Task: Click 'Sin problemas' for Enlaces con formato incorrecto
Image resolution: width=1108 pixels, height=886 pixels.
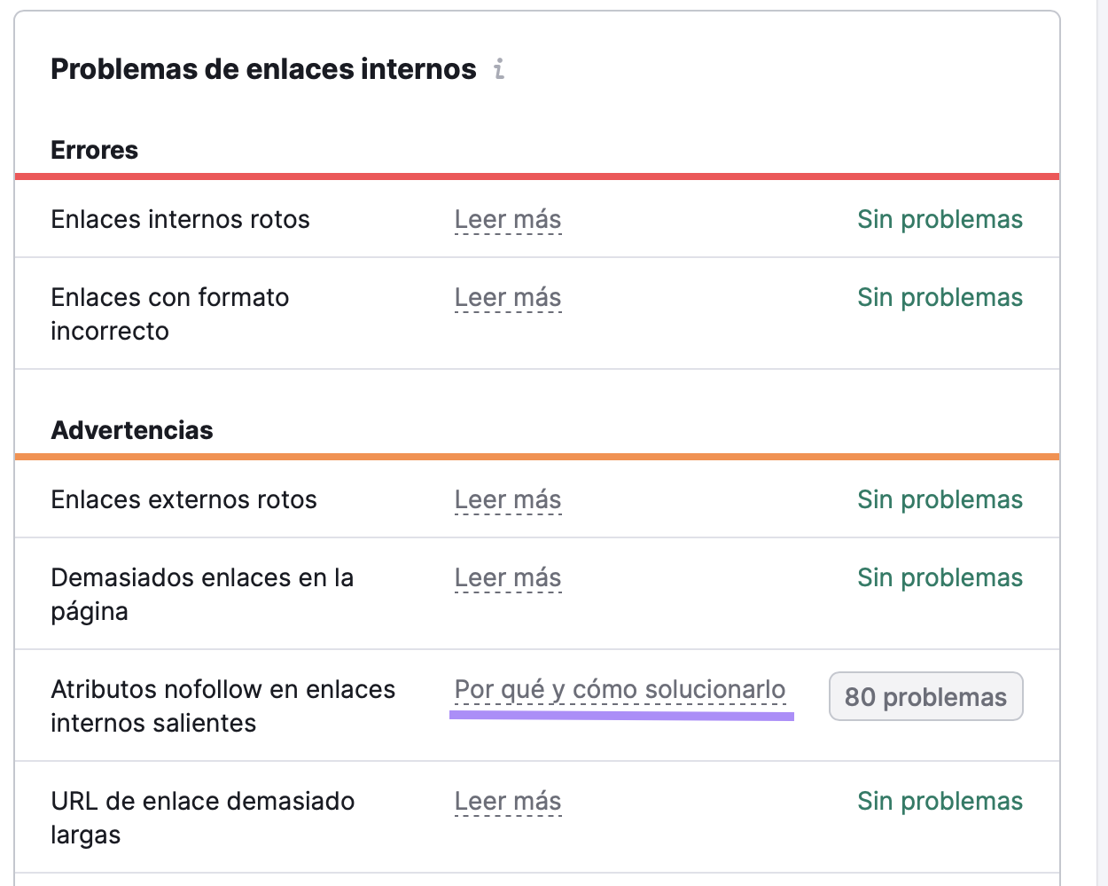Action: [940, 297]
